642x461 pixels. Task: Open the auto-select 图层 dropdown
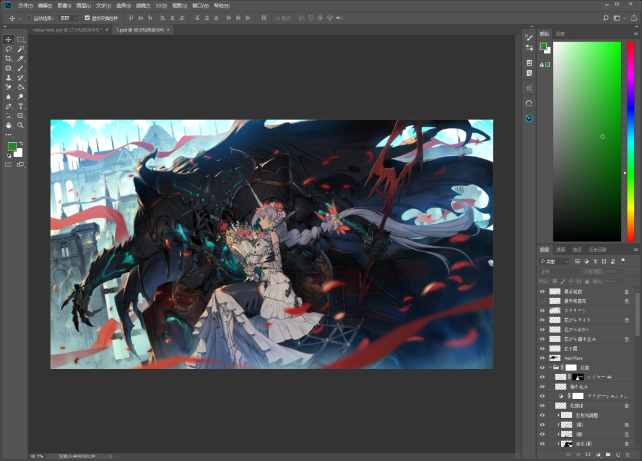point(68,18)
